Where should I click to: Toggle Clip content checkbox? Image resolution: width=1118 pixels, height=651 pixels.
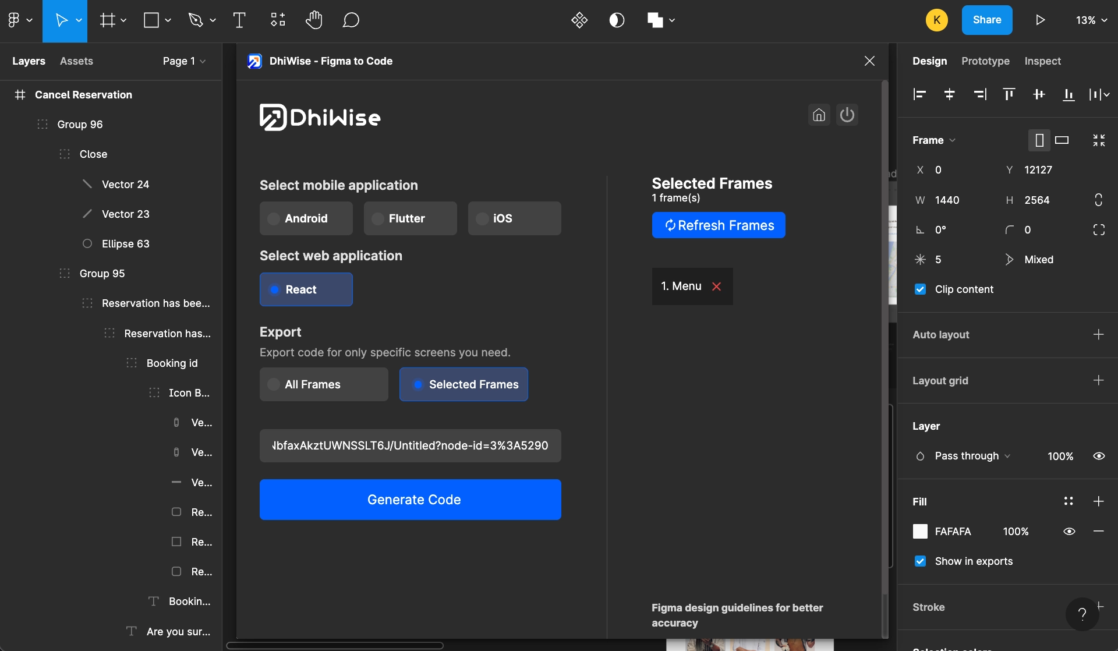pos(919,290)
